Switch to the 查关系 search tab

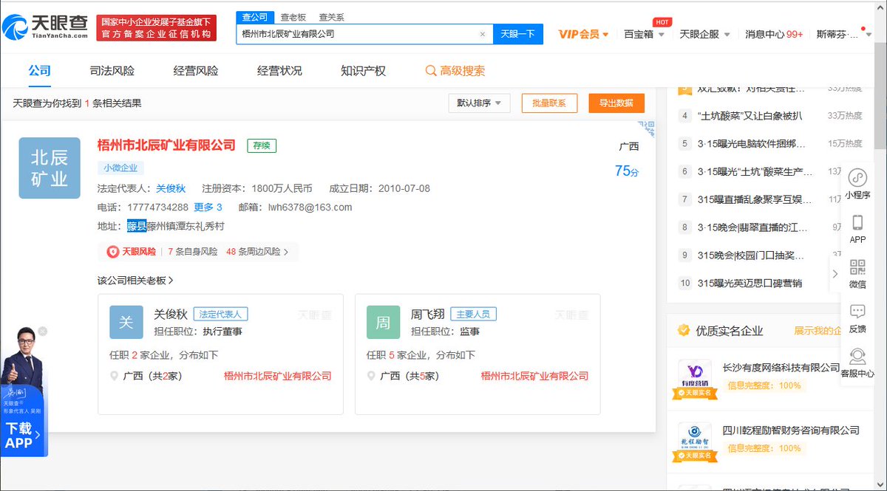click(331, 17)
